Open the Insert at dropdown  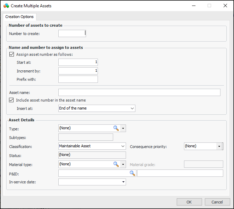[x=97, y=108]
